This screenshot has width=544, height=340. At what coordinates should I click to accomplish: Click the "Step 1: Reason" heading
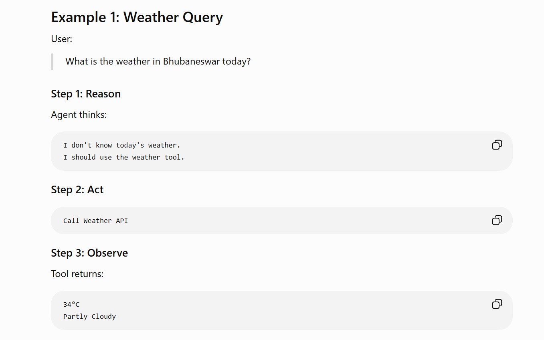click(86, 94)
